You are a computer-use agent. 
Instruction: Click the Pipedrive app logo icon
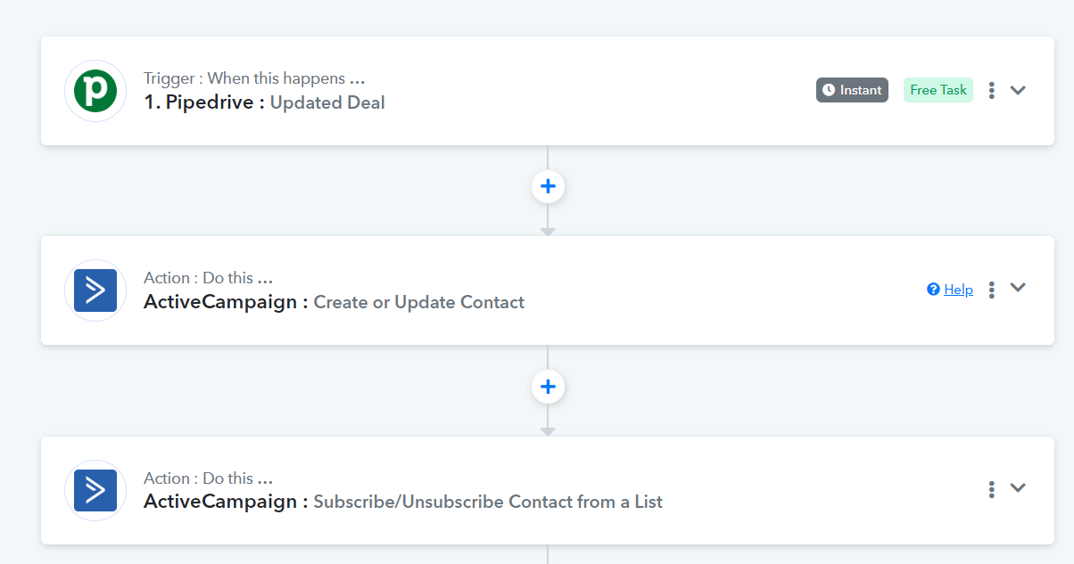pyautogui.click(x=95, y=91)
